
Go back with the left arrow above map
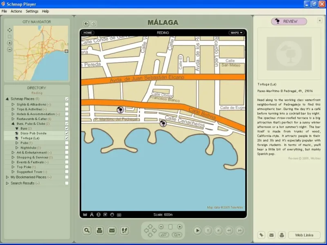click(x=86, y=24)
